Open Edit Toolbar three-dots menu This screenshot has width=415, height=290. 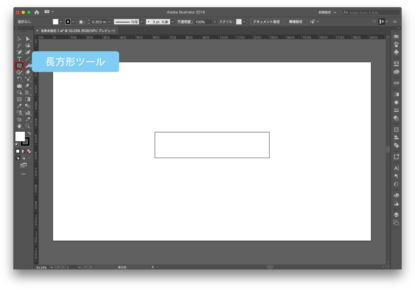[x=24, y=174]
